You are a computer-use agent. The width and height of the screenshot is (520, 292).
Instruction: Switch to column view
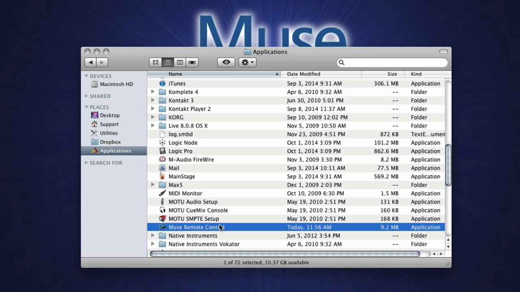[x=180, y=62]
